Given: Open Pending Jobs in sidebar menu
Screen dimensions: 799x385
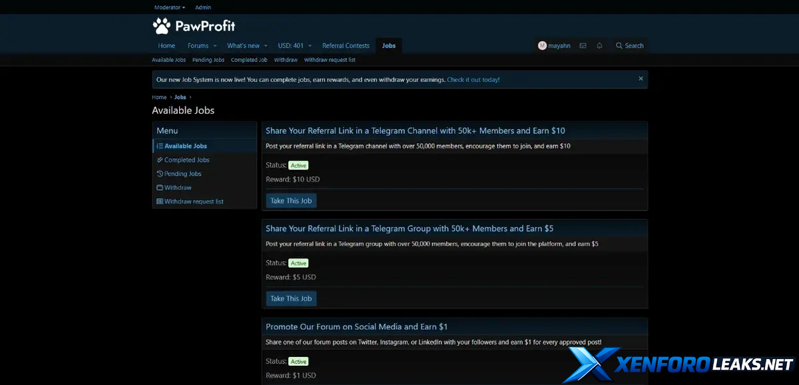Looking at the screenshot, I should tap(182, 174).
